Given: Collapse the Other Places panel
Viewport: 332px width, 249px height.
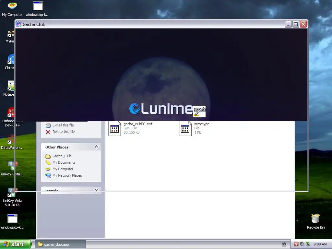Looking at the screenshot, I should (x=96, y=147).
